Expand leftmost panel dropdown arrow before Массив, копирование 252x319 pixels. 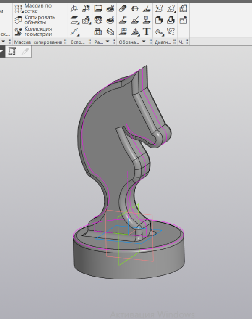pos(3,42)
